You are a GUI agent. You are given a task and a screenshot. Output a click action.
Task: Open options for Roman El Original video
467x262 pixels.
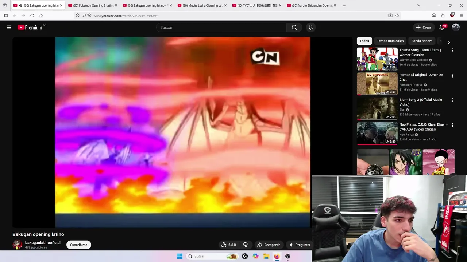click(x=452, y=75)
